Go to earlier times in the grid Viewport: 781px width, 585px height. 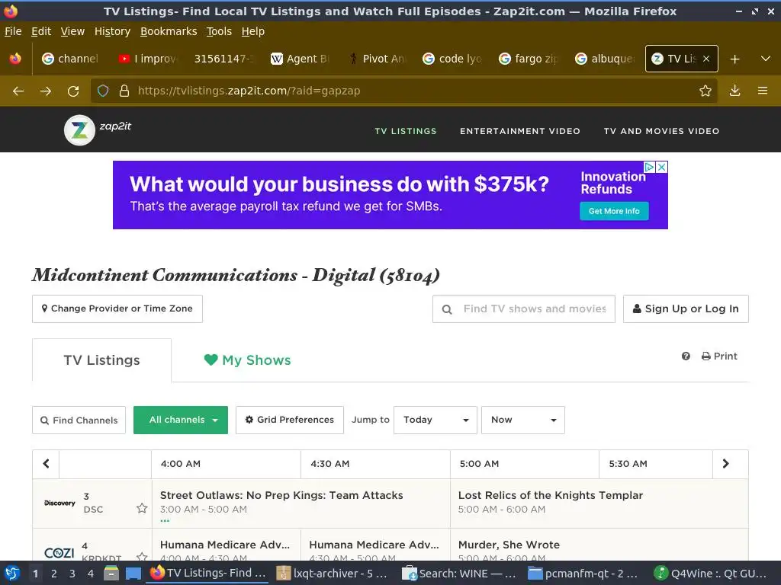click(46, 464)
